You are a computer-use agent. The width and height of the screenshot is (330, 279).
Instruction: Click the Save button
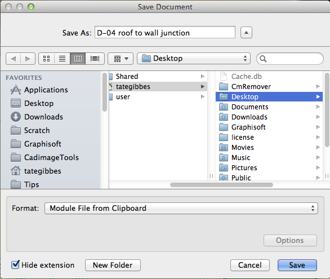pos(297,265)
